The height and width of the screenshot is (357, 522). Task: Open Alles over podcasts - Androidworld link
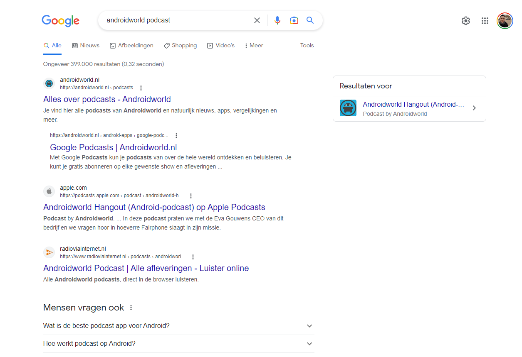(x=107, y=99)
